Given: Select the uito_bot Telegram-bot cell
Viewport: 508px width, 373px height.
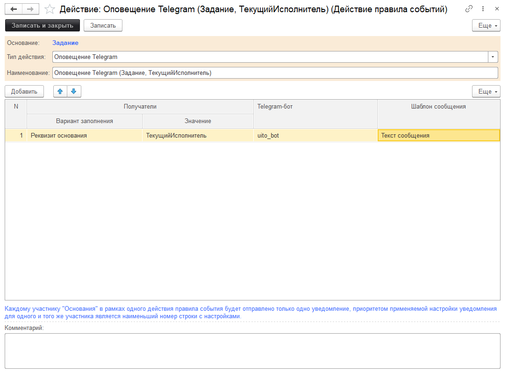Looking at the screenshot, I should pyautogui.click(x=315, y=135).
